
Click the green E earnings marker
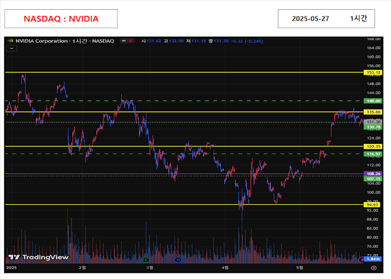click(146, 260)
